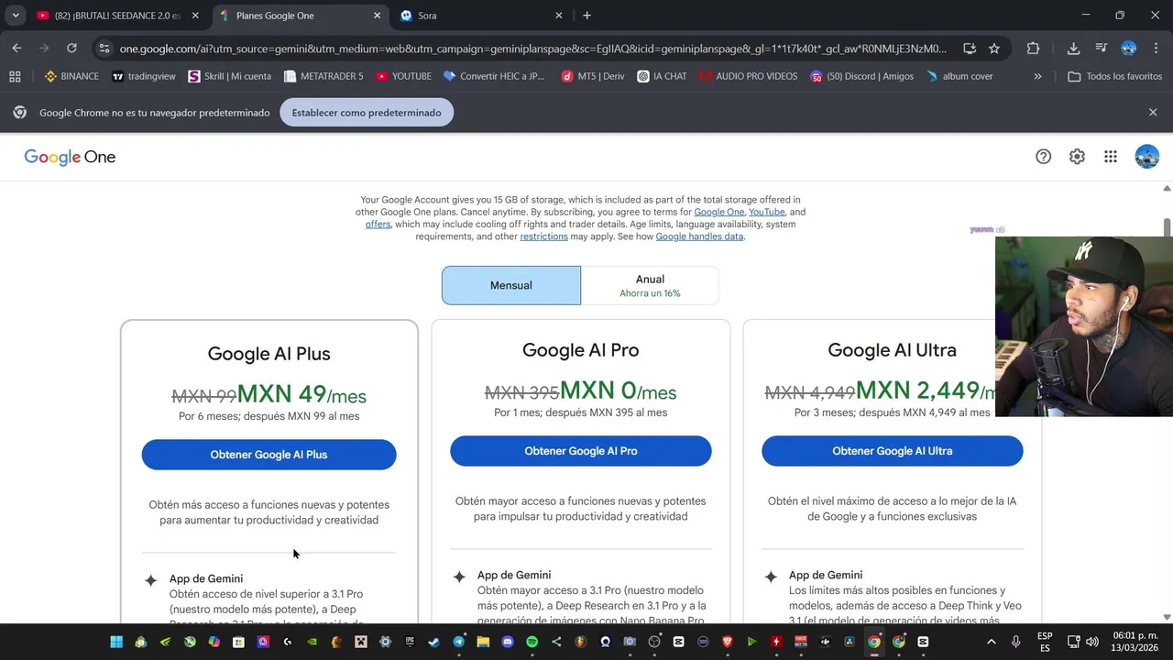Click the address bar URL field
The width and height of the screenshot is (1173, 660).
[x=533, y=48]
